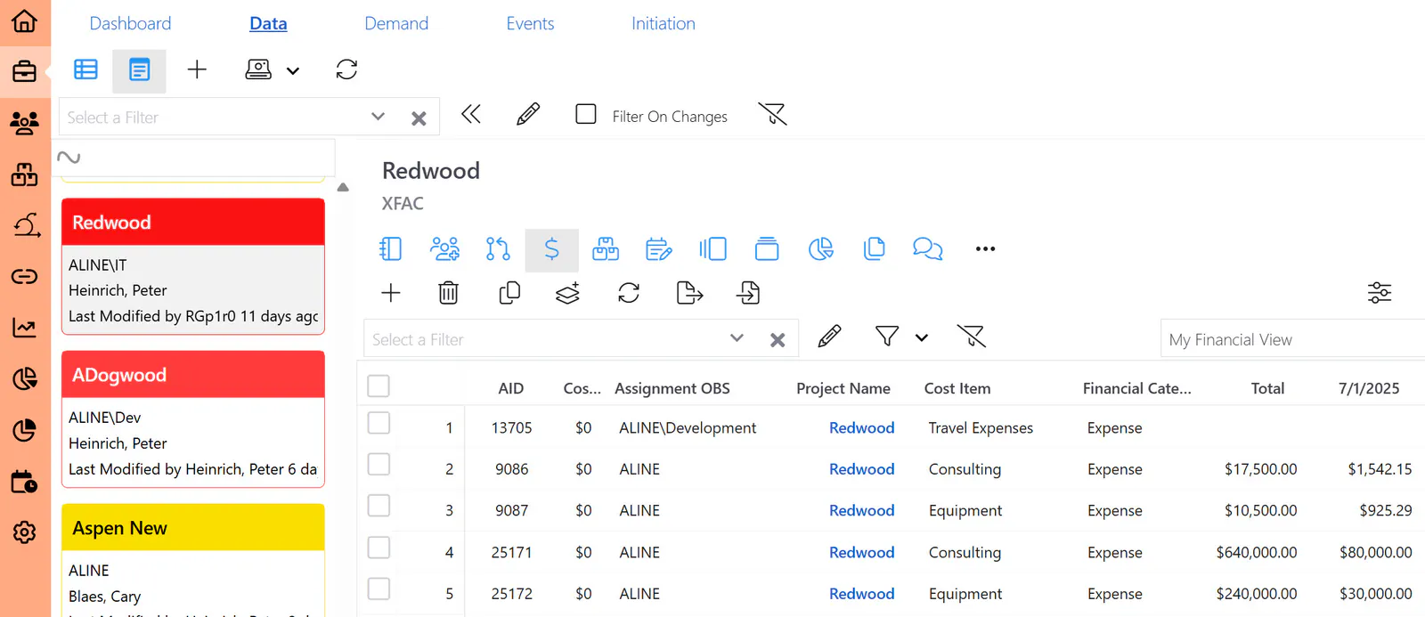Viewport: 1425px width, 617px height.
Task: Sort by the Cost Item column header
Action: click(957, 388)
